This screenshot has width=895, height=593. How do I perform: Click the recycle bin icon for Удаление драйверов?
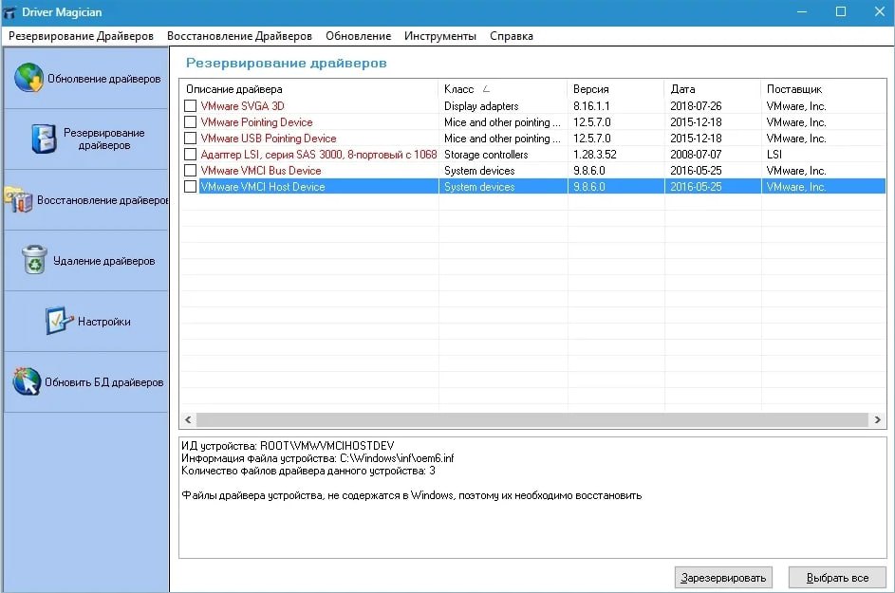[x=35, y=260]
